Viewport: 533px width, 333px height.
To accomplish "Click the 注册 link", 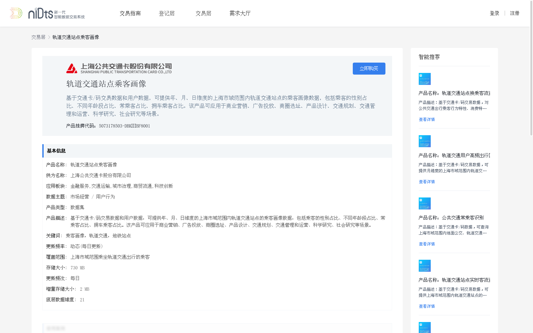I will (515, 13).
